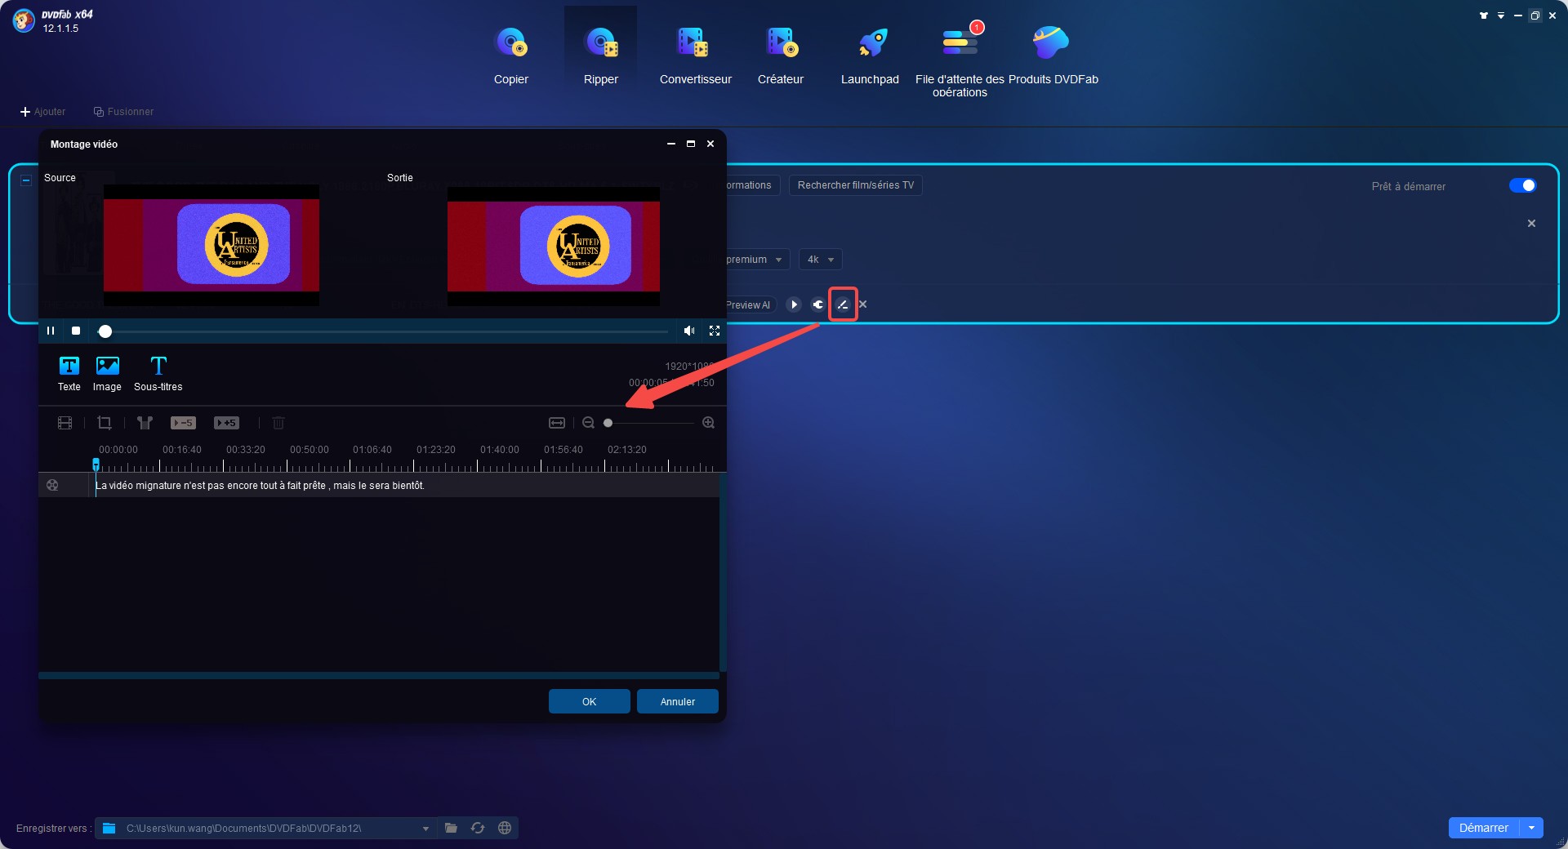Collapse the task with minus checkbox
1568x849 pixels.
(26, 180)
